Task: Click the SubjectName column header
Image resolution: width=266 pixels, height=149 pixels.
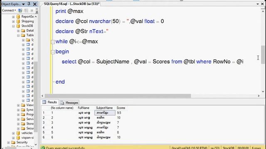Action: coord(104,108)
